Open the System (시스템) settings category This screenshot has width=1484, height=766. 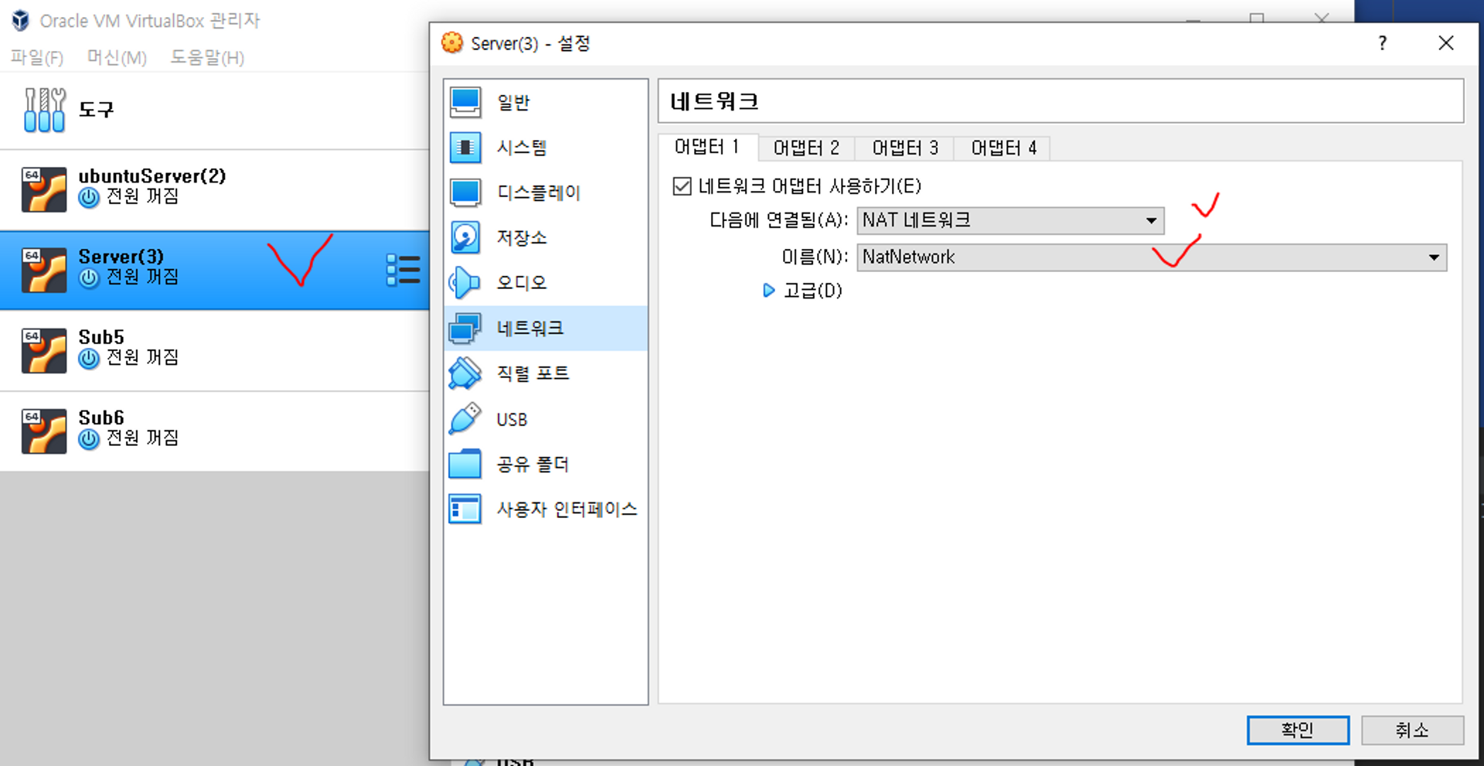(x=546, y=147)
